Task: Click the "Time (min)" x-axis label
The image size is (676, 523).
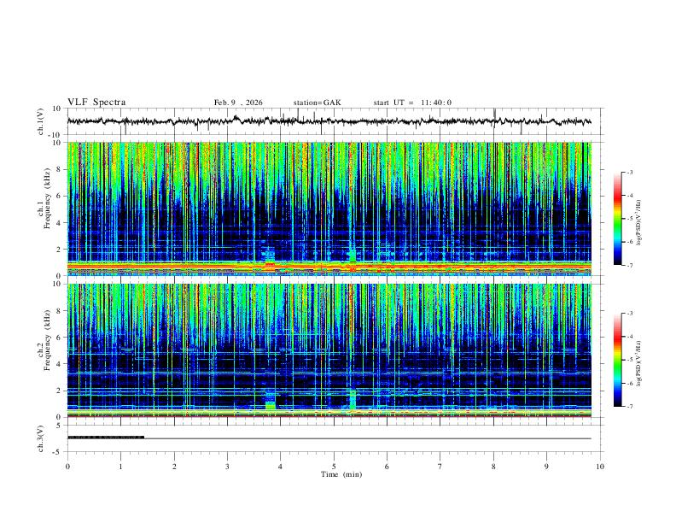Action: [x=341, y=474]
